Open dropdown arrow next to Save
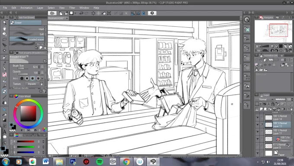Viewport: 294px width, 166px height. [75, 13]
